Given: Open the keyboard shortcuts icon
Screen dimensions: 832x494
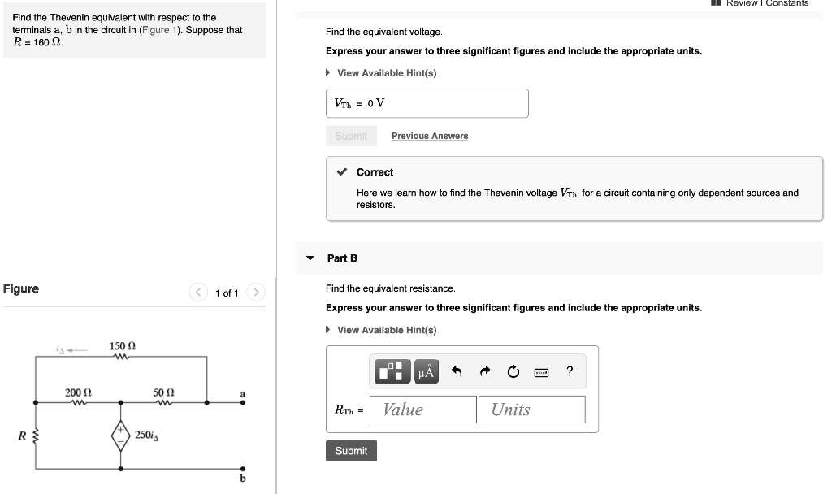Looking at the screenshot, I should [x=540, y=371].
